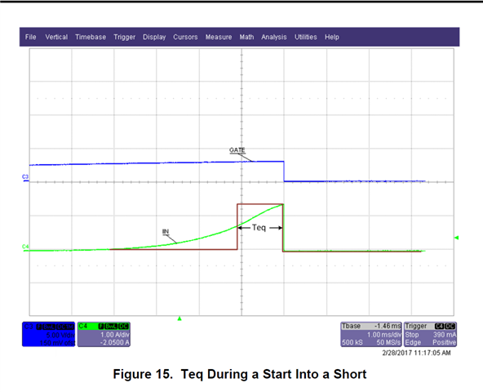Select the green trigger position arrow at bottom
This screenshot has width=483, height=392.
(x=179, y=318)
